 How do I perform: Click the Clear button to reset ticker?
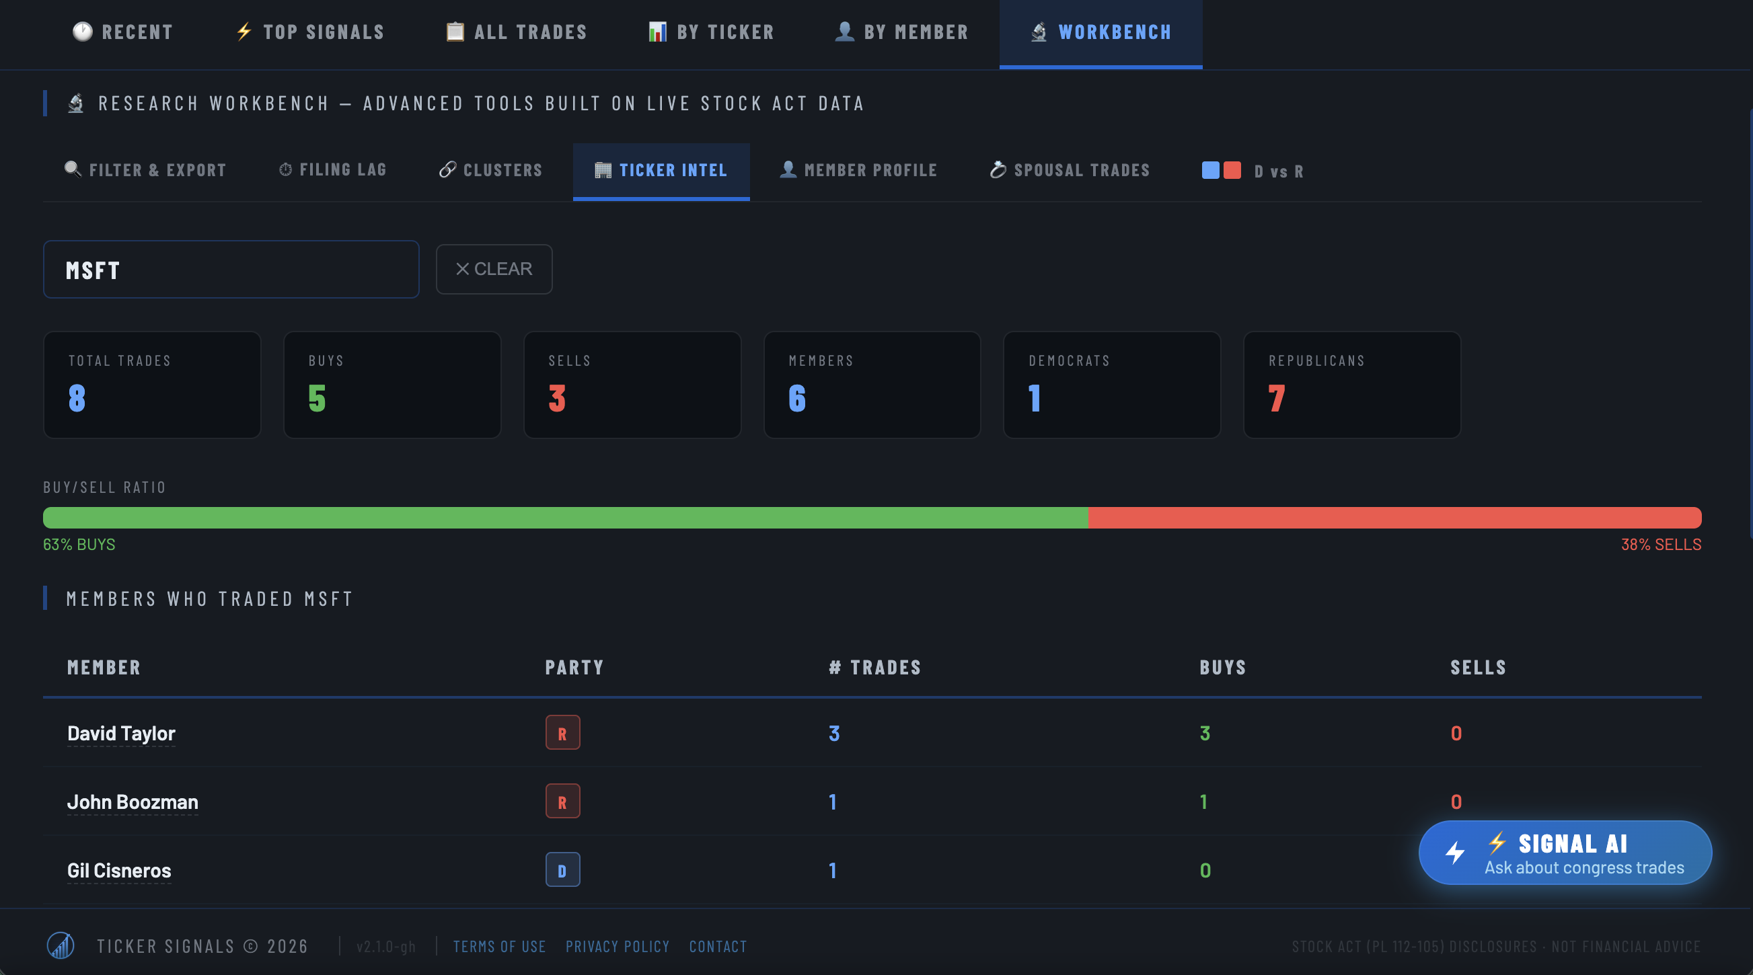pos(494,269)
